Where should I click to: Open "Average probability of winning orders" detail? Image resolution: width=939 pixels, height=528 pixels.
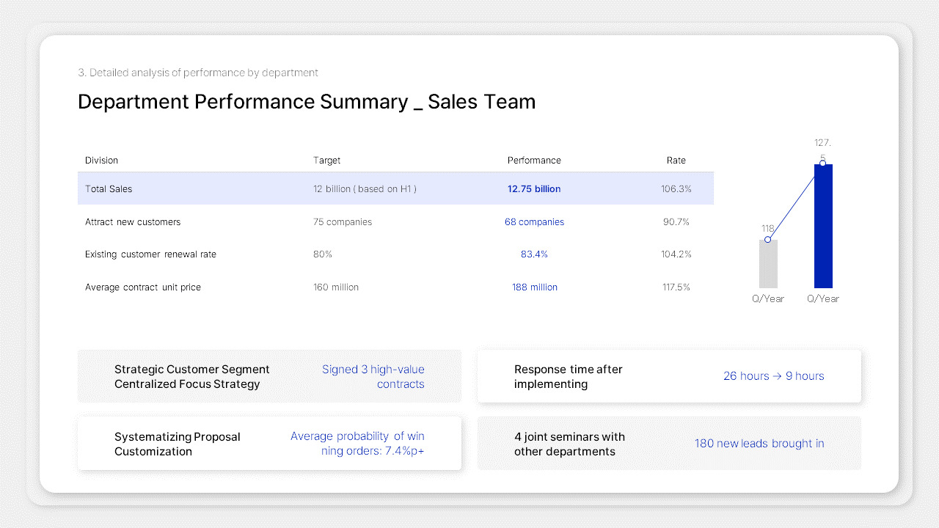357,443
